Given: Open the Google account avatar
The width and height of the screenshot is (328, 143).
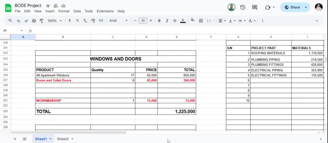Looking at the screenshot, I should click(x=318, y=7).
